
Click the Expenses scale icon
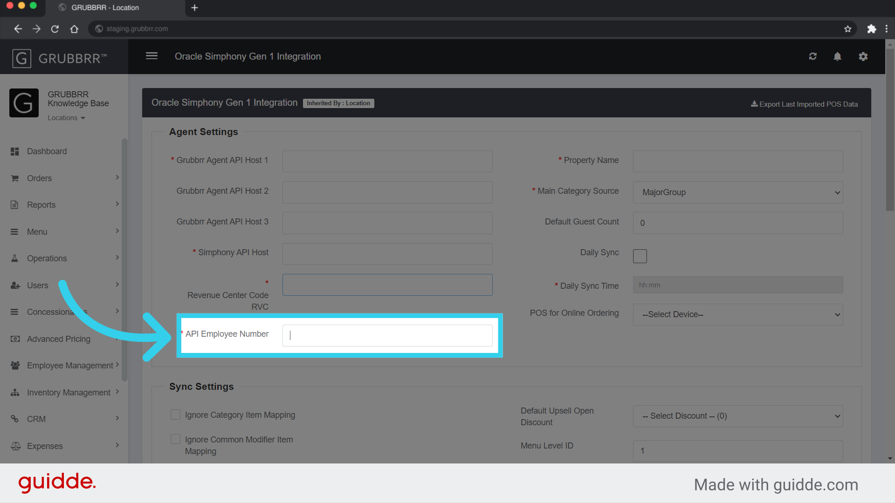point(15,446)
